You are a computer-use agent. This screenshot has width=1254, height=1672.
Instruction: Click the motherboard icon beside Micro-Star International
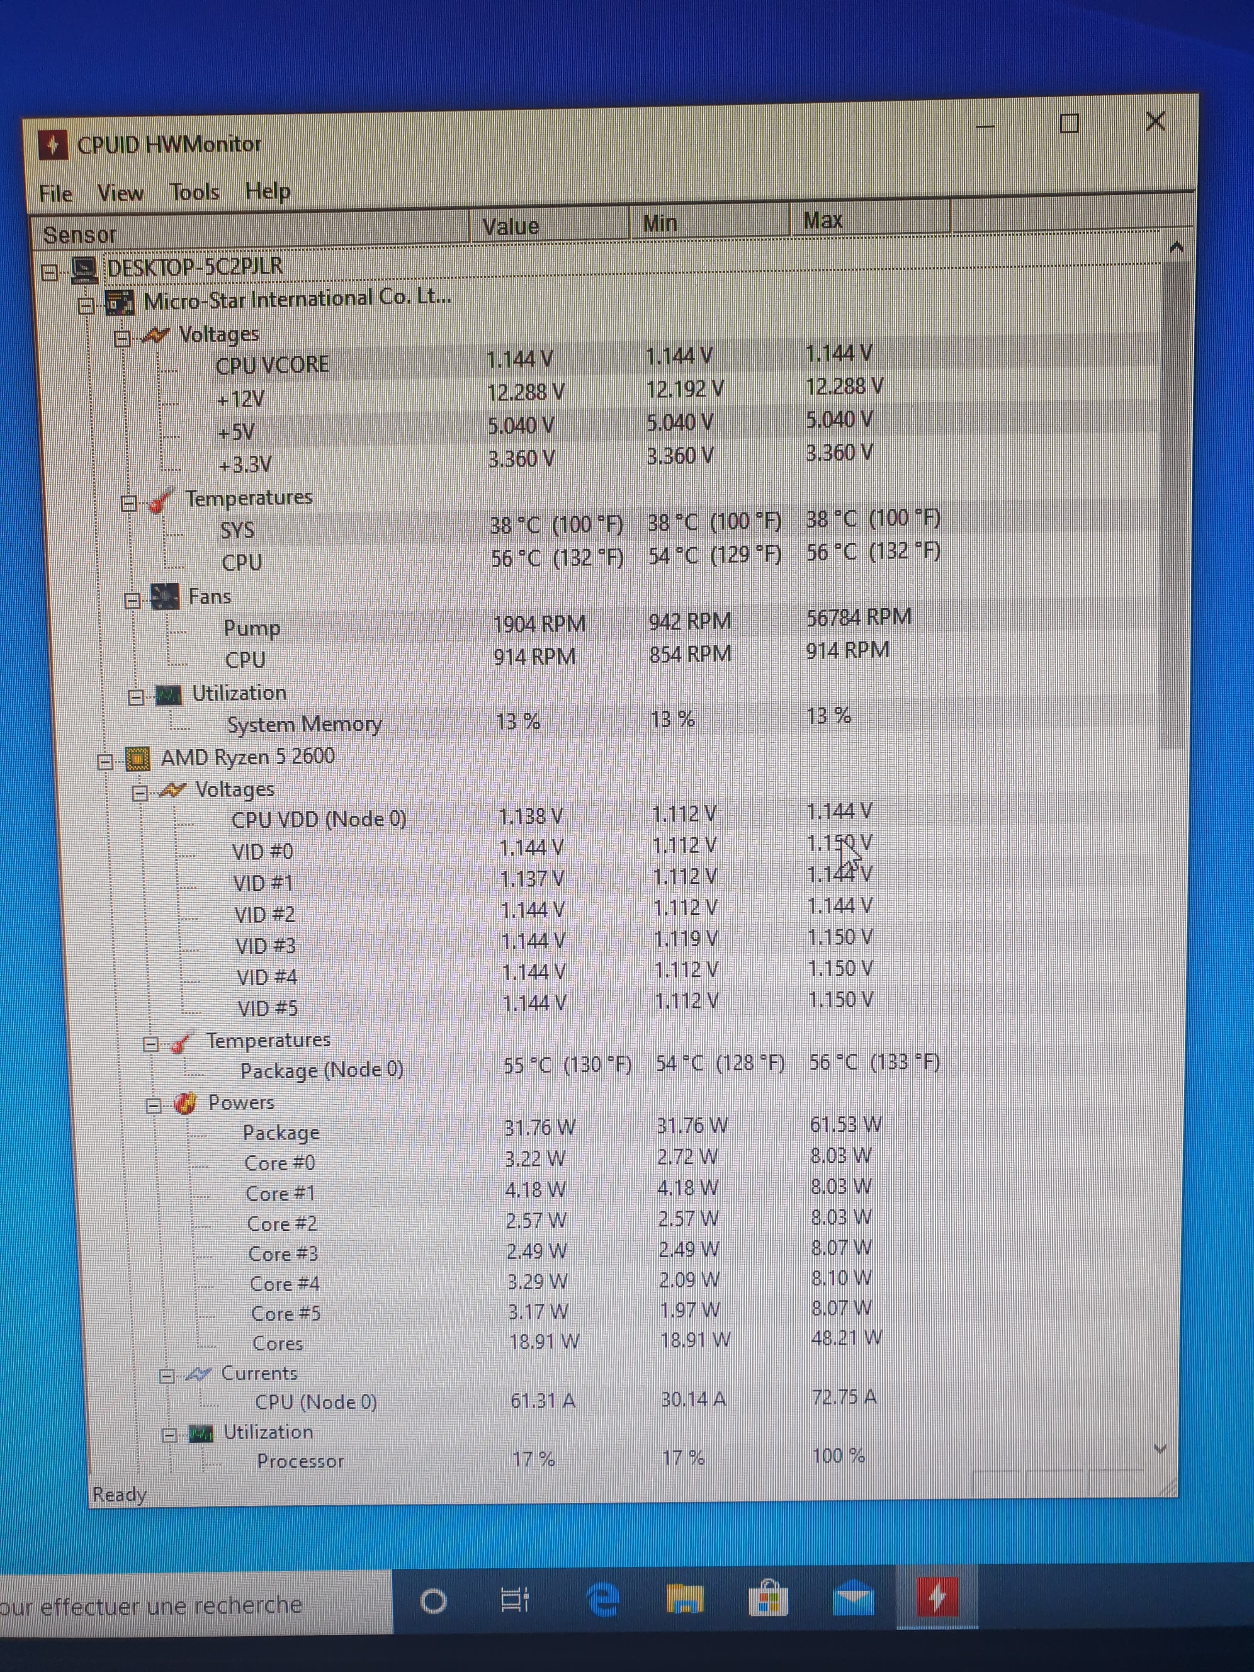coord(119,302)
